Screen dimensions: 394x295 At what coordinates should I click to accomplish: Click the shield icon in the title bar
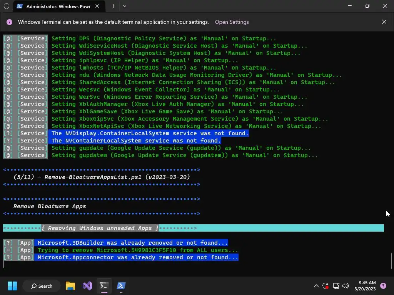click(x=7, y=6)
